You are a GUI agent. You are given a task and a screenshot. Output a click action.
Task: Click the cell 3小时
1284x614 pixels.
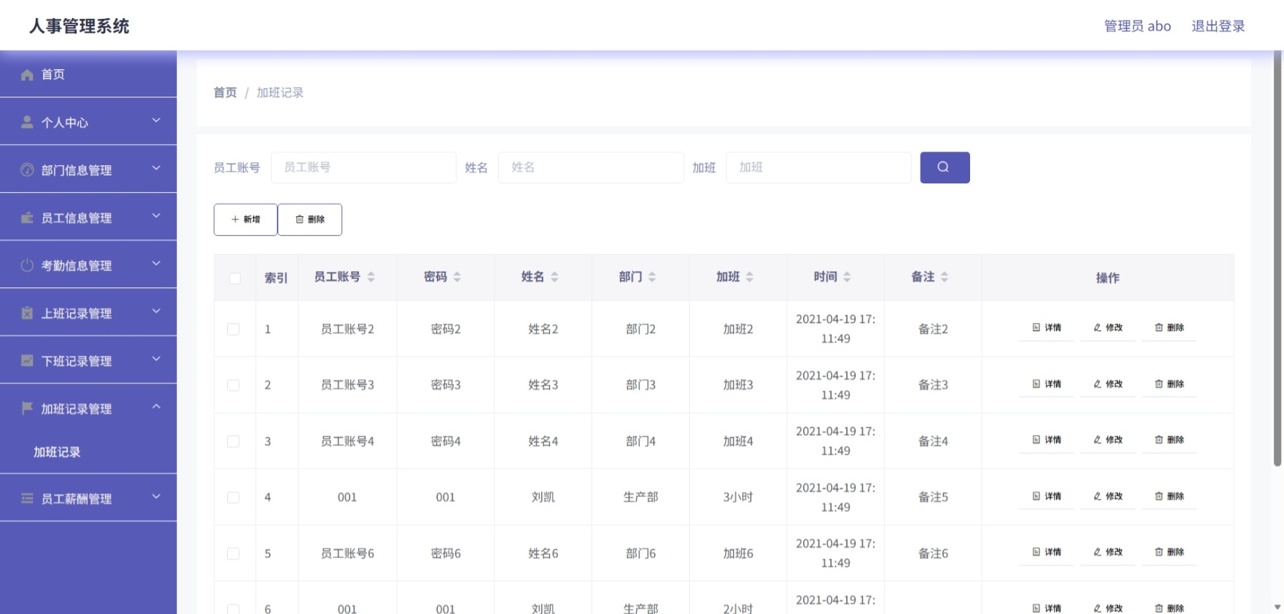(738, 497)
